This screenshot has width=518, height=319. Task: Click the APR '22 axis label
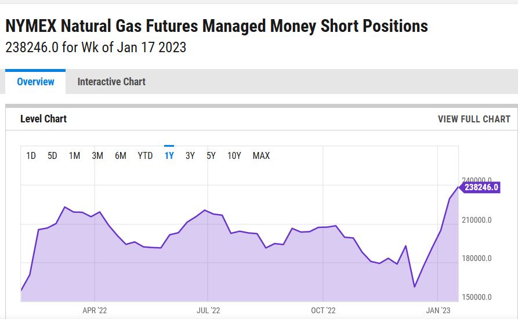pos(95,310)
